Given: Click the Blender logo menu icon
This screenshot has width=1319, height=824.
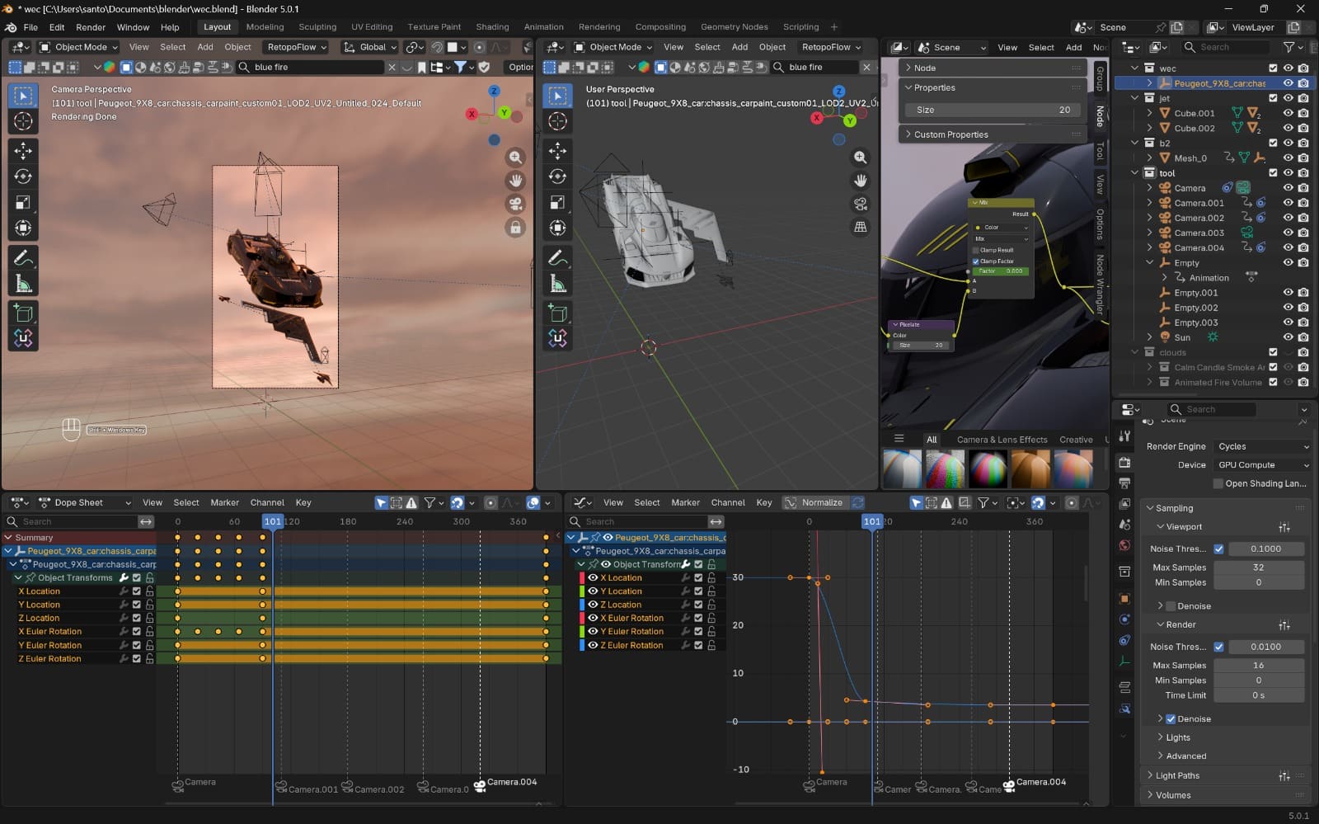Looking at the screenshot, I should click(11, 27).
